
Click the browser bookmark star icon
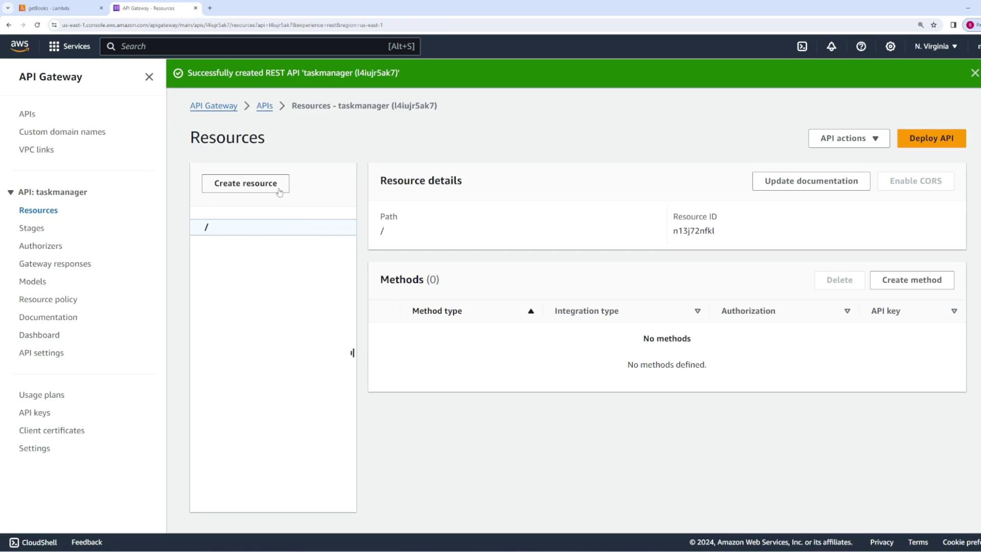click(x=933, y=25)
